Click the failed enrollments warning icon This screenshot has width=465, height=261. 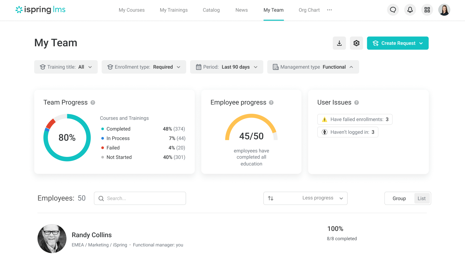pos(325,119)
